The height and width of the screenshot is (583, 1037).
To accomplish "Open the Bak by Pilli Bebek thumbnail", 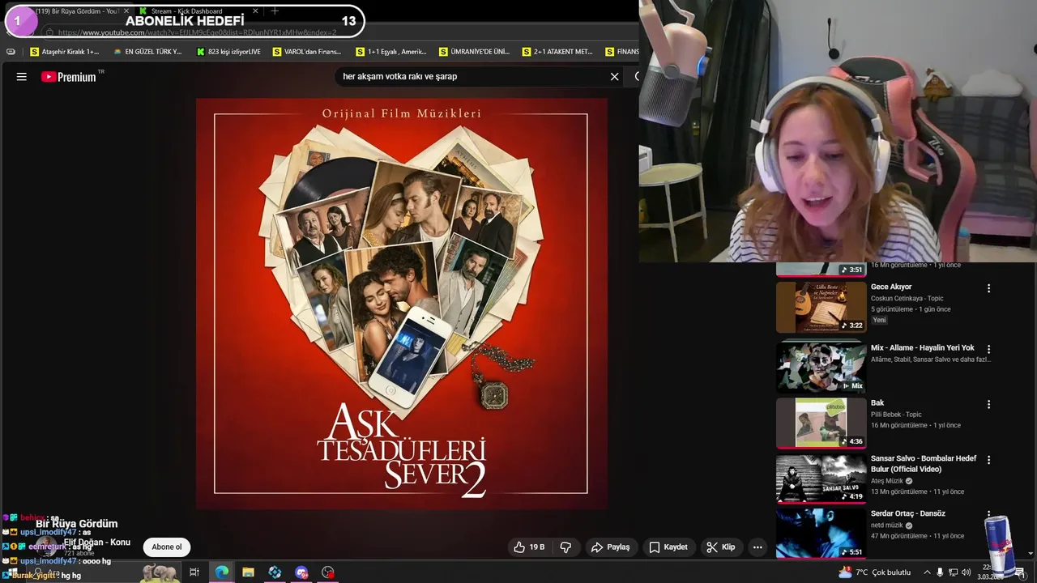I will pos(821,423).
